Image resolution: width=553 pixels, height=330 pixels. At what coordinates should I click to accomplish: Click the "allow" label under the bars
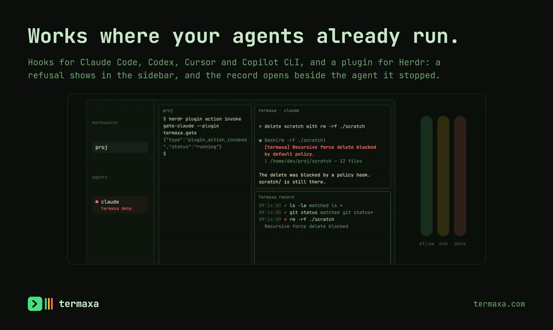427,243
